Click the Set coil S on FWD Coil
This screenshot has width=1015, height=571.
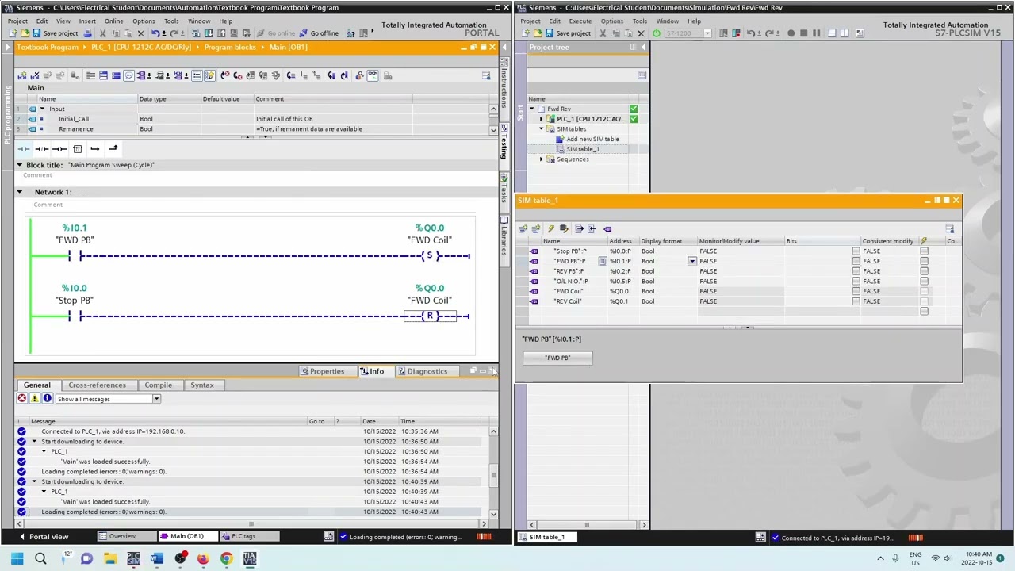pyautogui.click(x=430, y=255)
